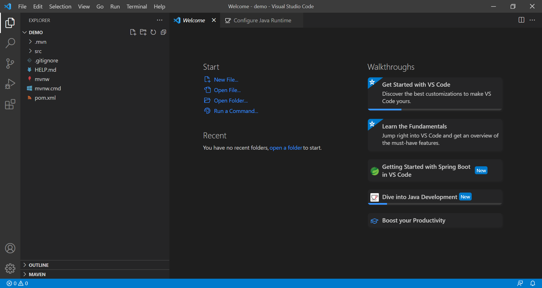542x288 pixels.
Task: Open Getting Started with Spring Boot walkthrough
Action: point(435,171)
